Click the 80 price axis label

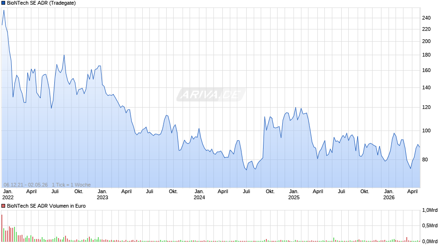(x=425, y=159)
